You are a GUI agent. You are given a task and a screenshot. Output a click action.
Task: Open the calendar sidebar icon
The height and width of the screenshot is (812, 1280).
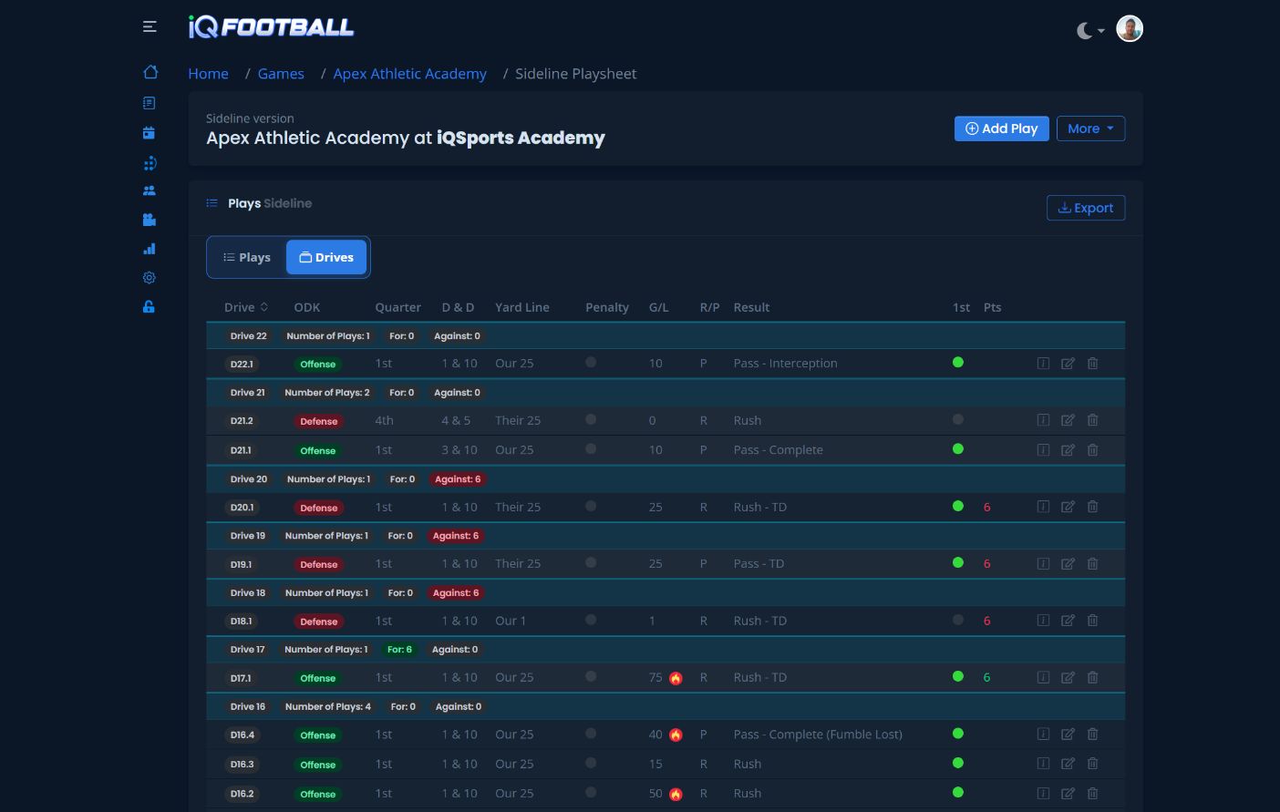tap(150, 132)
